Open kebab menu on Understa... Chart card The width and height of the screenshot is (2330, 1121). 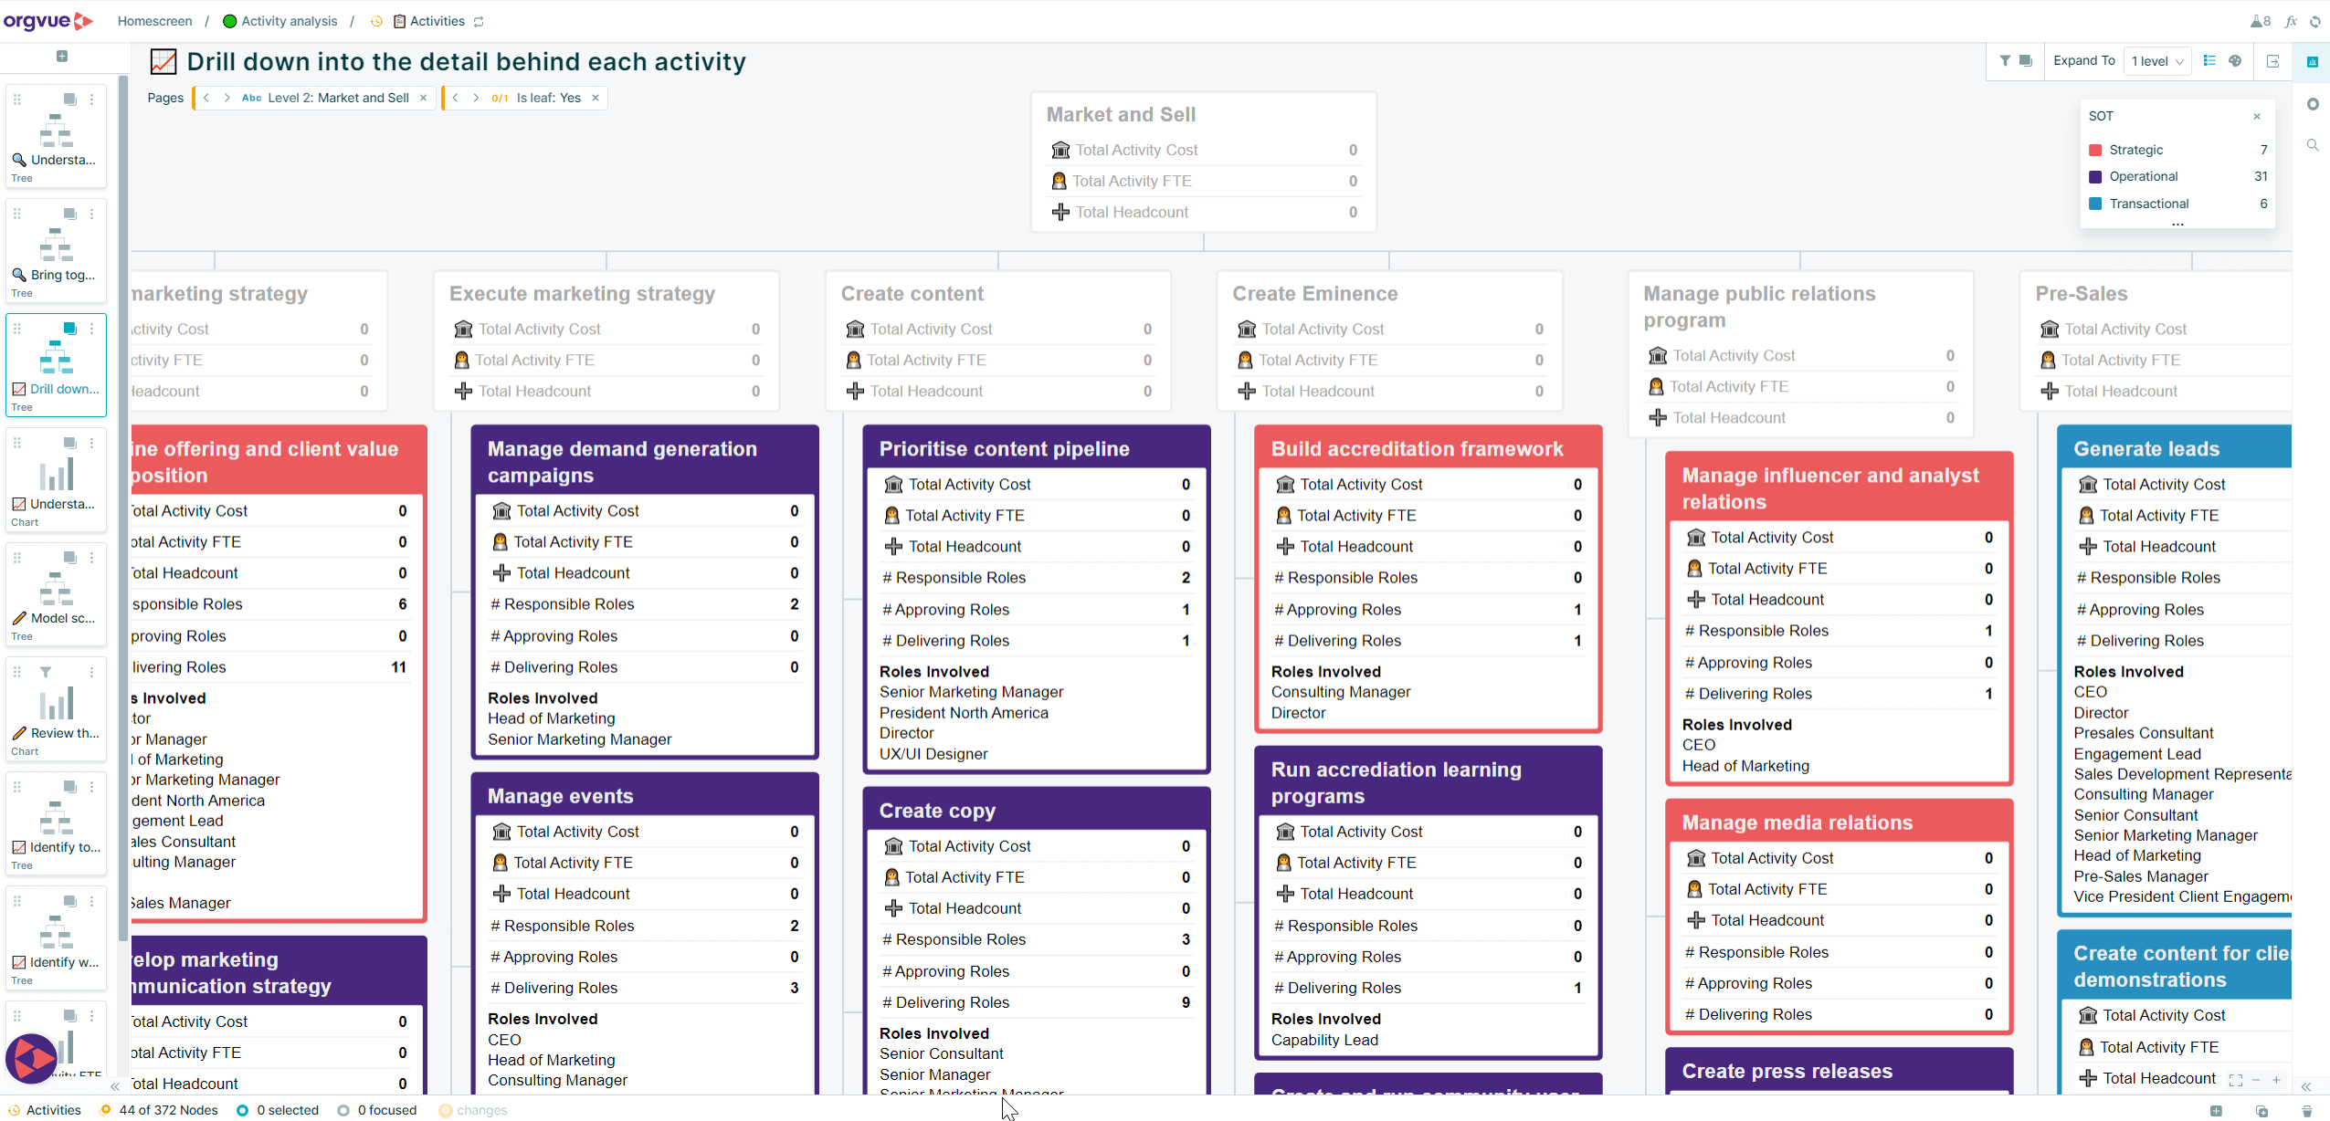tap(91, 444)
